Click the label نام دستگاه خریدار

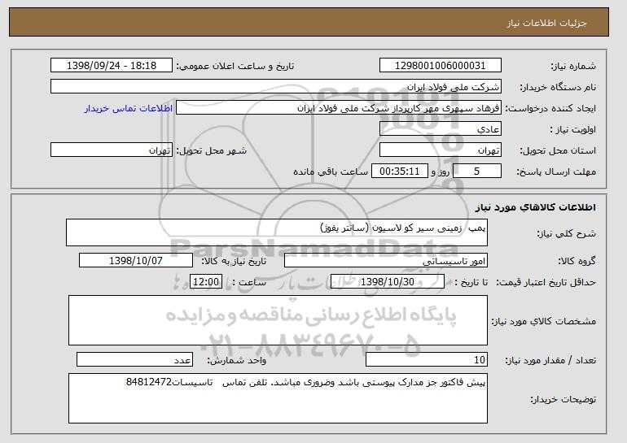click(558, 87)
